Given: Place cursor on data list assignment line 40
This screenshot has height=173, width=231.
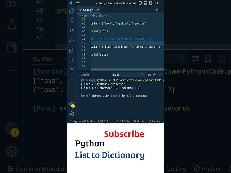Looking at the screenshot, I should pos(119,23).
